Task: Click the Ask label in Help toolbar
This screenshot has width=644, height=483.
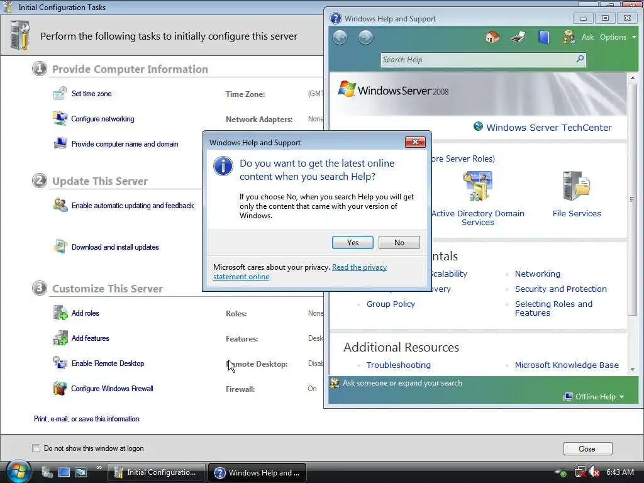Action: (587, 37)
